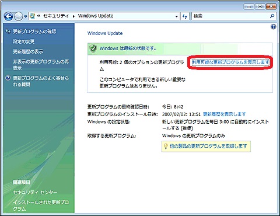Open 非表示の更新プログラムの再表示 link
Screen dimensions: 280x216
click(x=41, y=65)
